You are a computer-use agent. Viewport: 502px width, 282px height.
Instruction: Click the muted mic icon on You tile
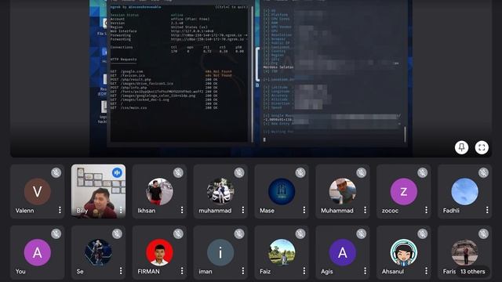coord(56,234)
